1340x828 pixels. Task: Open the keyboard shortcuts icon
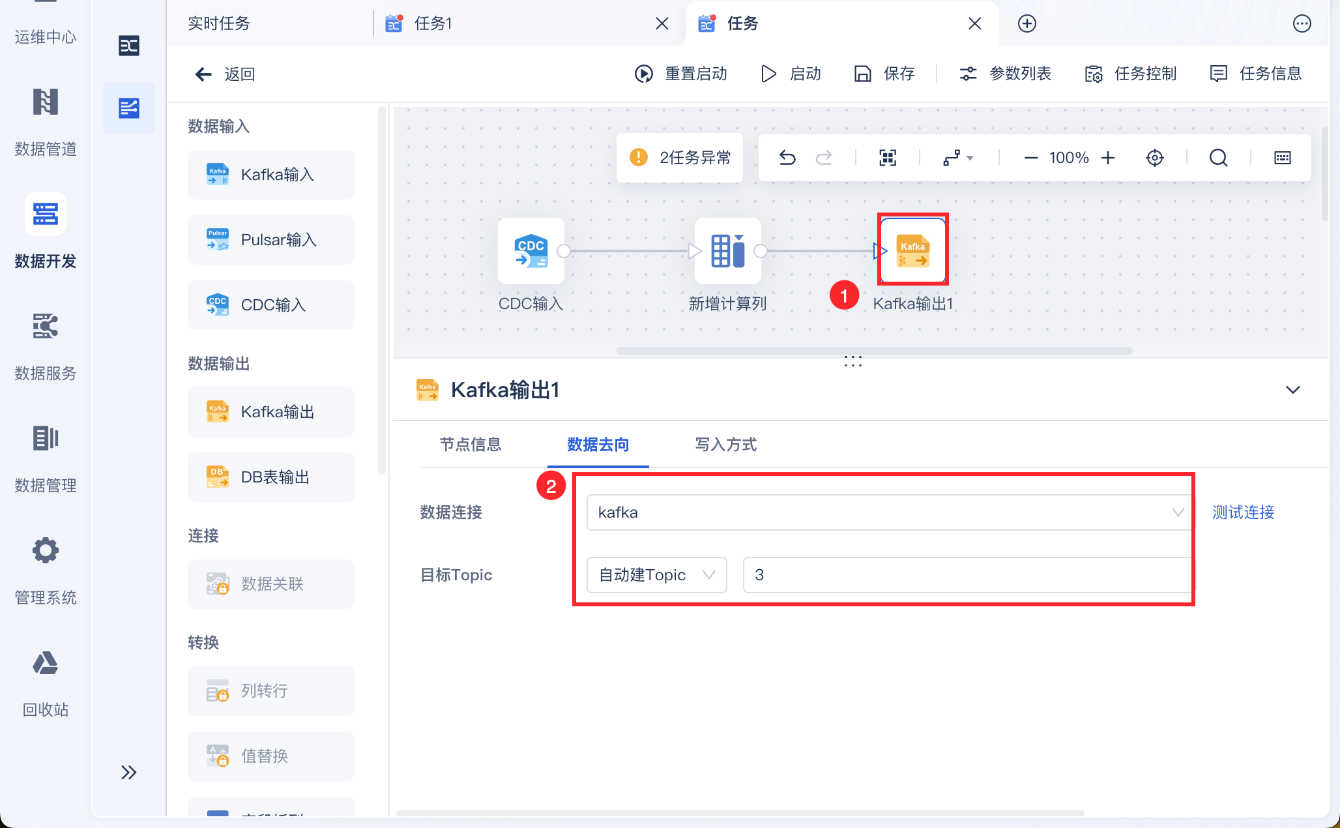(x=1282, y=158)
